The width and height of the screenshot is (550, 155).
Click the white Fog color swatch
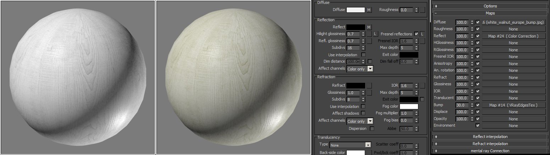(x=409, y=107)
